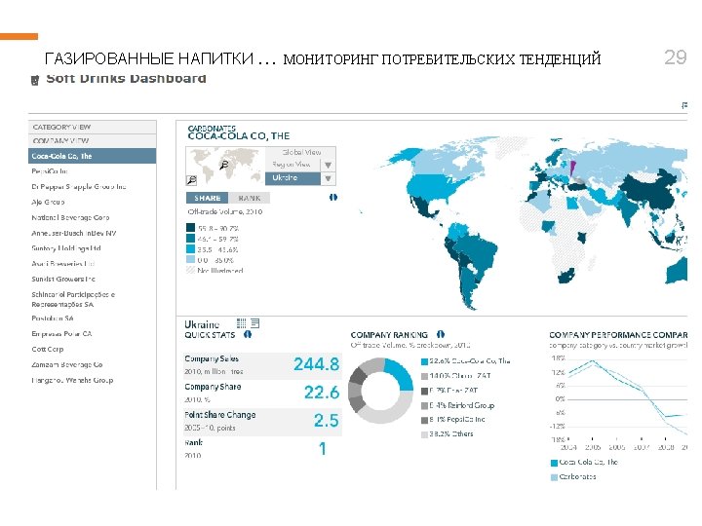This screenshot has height=526, width=702.
Task: Click the zoom icon below mini map
Action: pyautogui.click(x=191, y=180)
